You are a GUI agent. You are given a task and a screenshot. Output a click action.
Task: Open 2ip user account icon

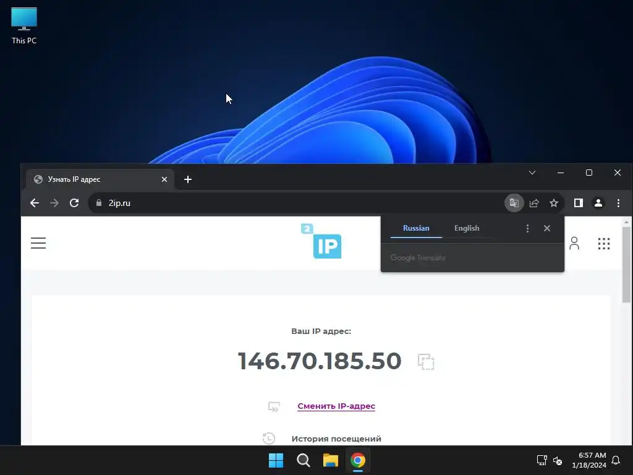pos(574,243)
